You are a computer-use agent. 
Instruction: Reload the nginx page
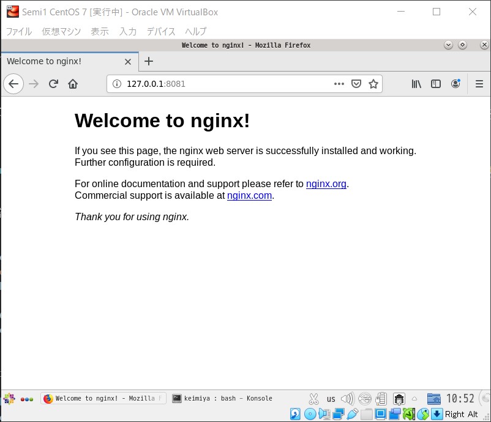coord(53,84)
